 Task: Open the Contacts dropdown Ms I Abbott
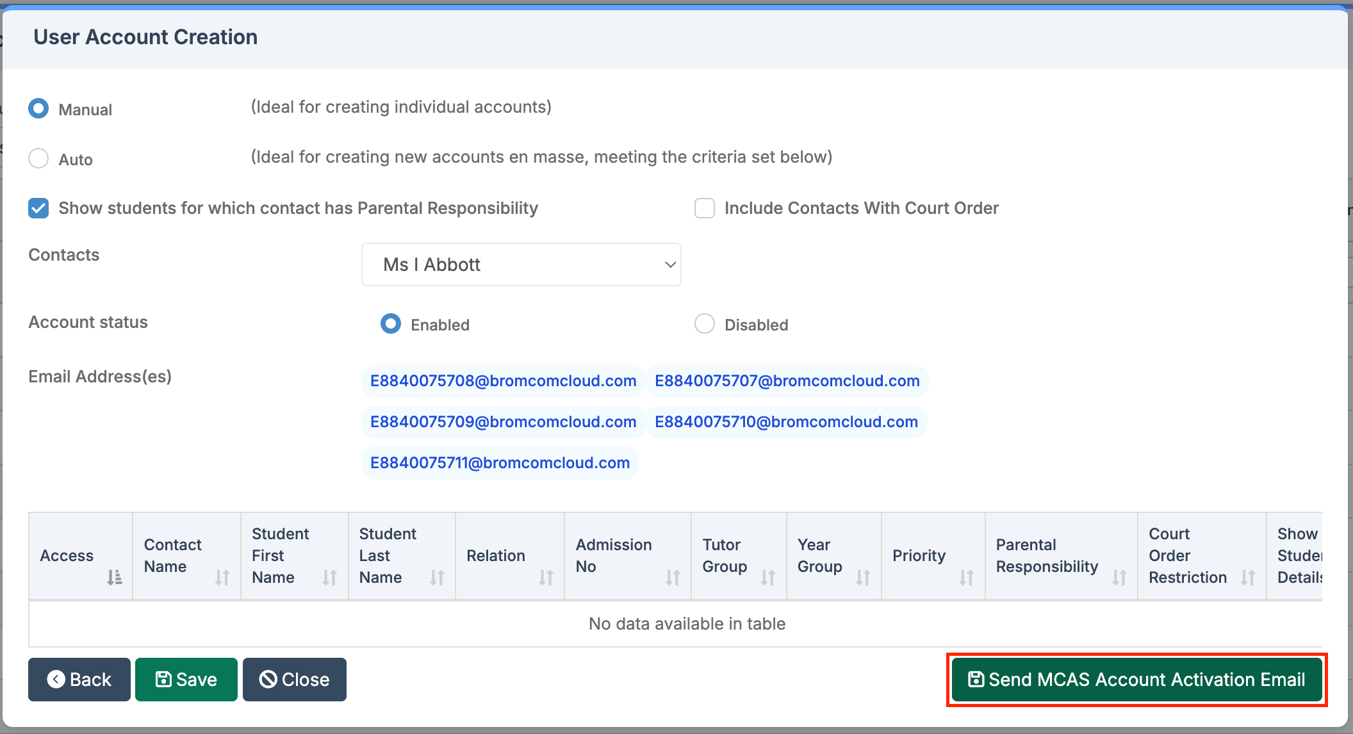[x=521, y=265]
